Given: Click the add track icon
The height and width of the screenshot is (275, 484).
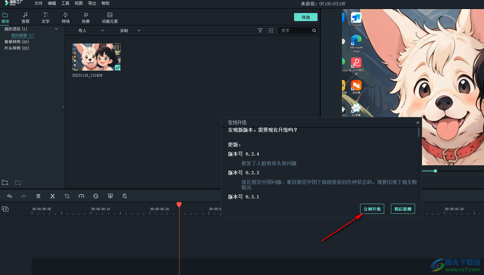Looking at the screenshot, I should tap(5, 209).
